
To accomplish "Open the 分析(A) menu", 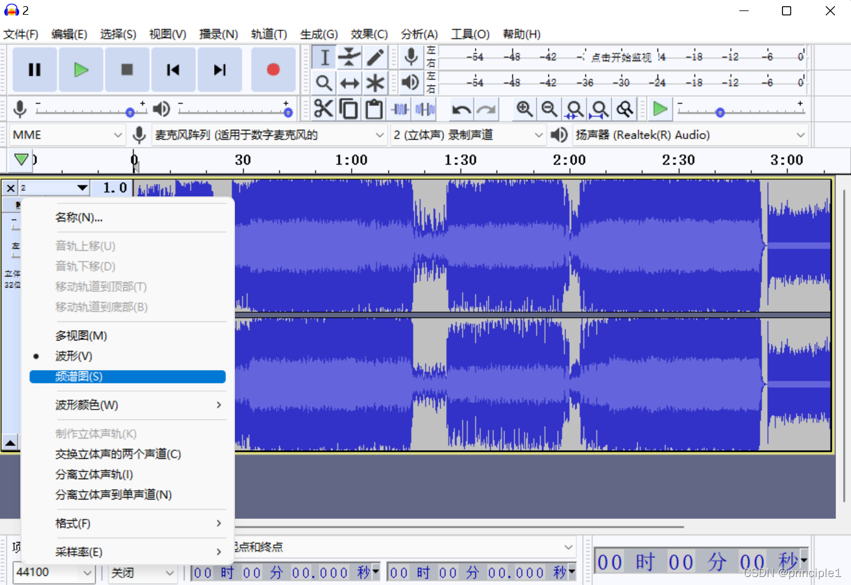I will [419, 34].
